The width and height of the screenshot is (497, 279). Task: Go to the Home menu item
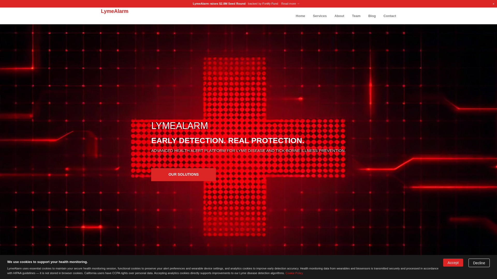[x=300, y=16]
